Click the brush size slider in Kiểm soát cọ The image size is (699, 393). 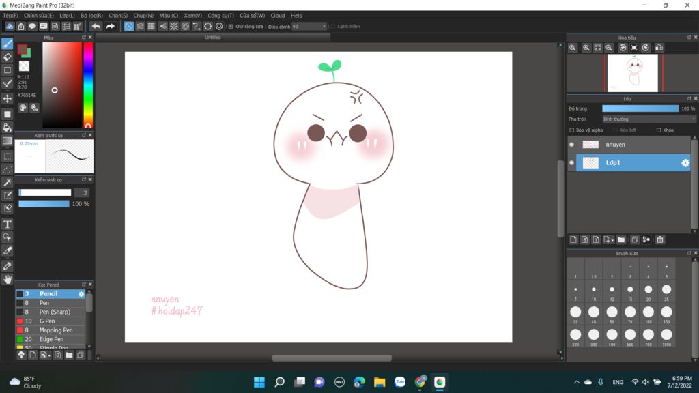tap(45, 192)
